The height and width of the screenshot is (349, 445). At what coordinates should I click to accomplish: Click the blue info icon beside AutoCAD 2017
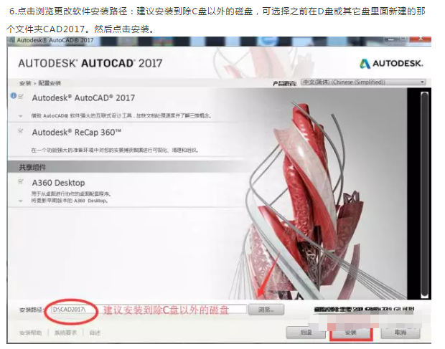14,96
